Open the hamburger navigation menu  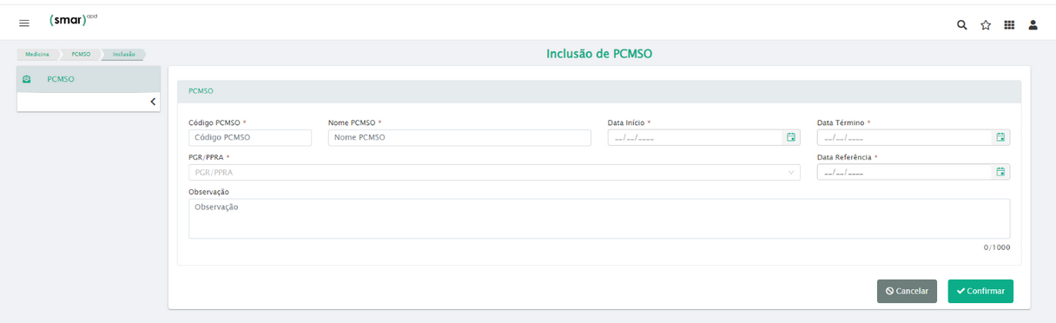pos(24,23)
